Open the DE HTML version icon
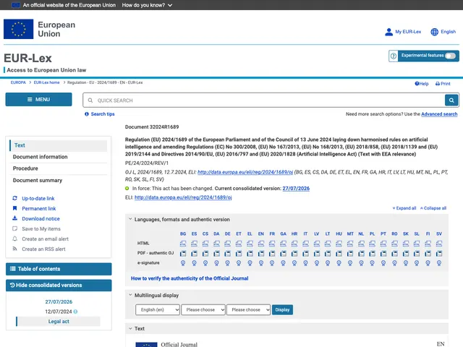Image resolution: width=463 pixels, height=347 pixels. click(227, 244)
